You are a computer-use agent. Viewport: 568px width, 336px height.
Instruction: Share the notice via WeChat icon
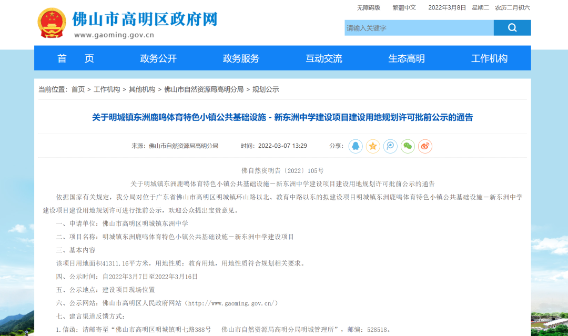click(x=408, y=146)
